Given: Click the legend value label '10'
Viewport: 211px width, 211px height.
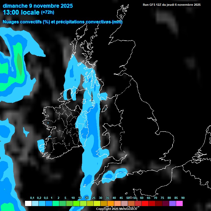Looking at the screenshot, I should (73, 198).
